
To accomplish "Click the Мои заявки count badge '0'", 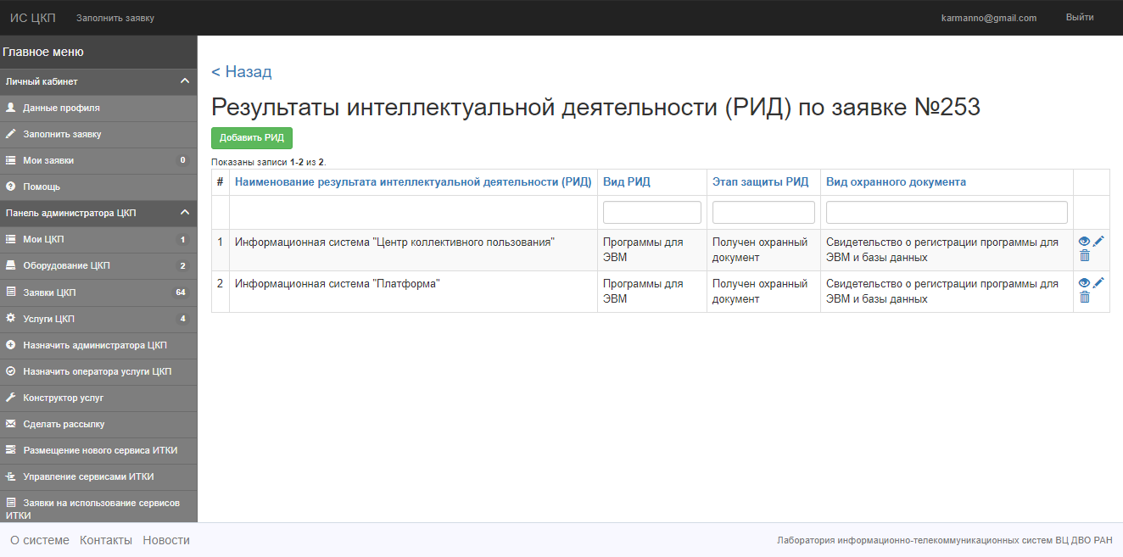I will (182, 160).
